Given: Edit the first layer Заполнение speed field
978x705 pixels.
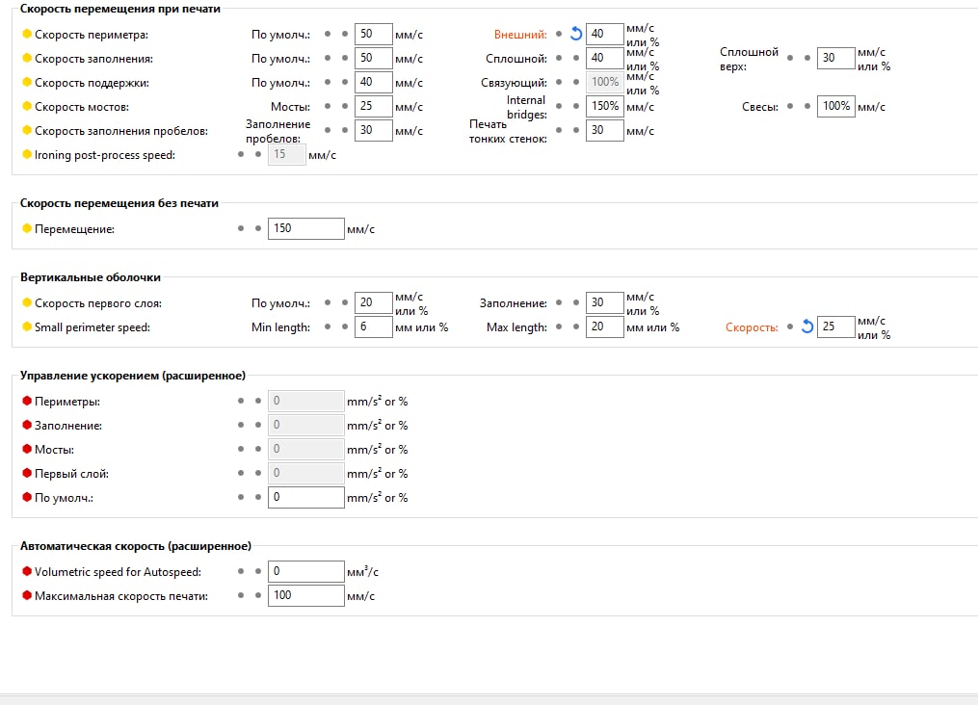Looking at the screenshot, I should click(605, 303).
